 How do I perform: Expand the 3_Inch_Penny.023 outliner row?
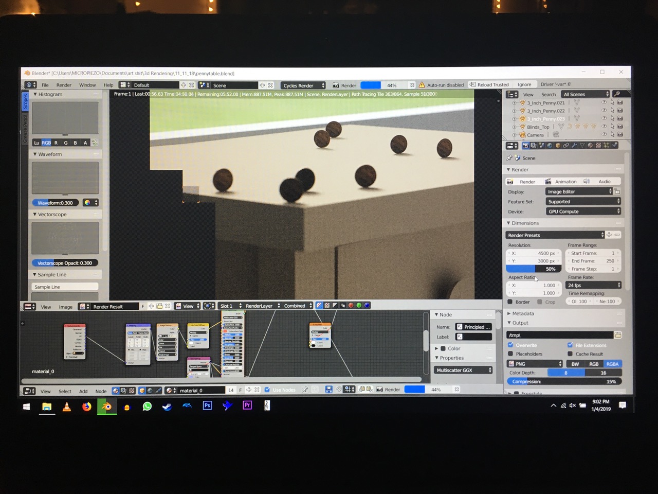pos(514,118)
